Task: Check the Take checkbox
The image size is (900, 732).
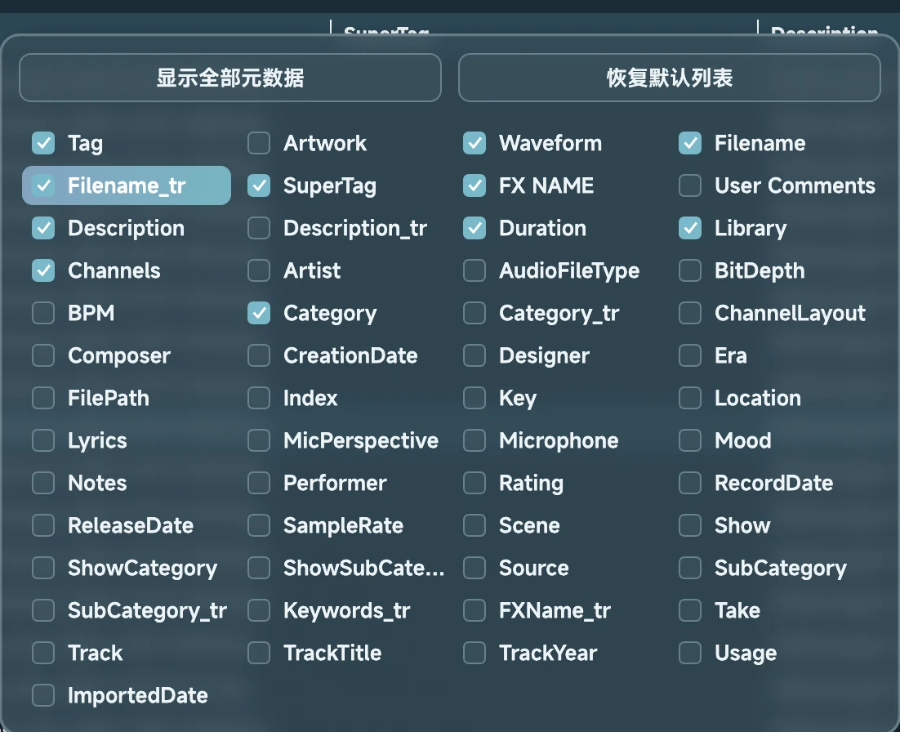Action: click(x=690, y=610)
